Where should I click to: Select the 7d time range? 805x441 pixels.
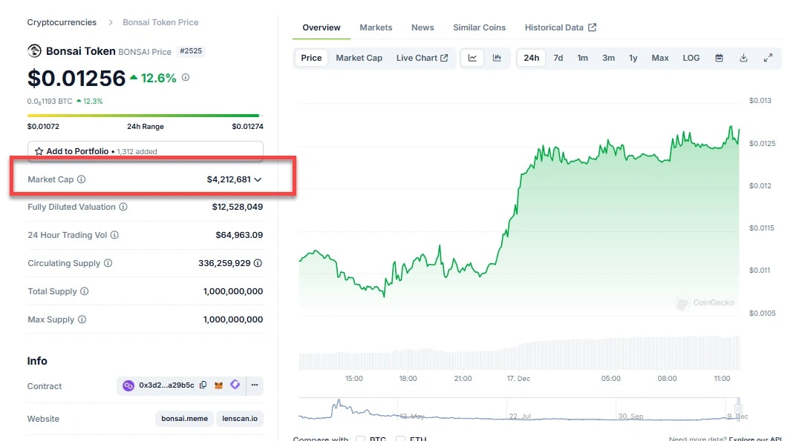tap(558, 58)
